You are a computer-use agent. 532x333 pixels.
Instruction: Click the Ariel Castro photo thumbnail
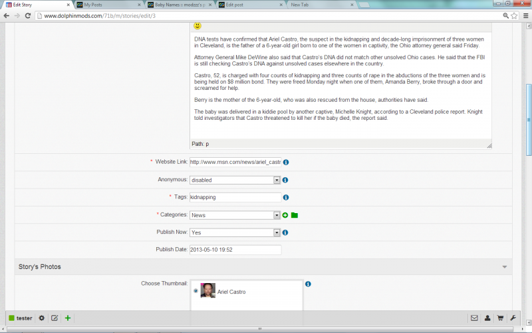(207, 290)
